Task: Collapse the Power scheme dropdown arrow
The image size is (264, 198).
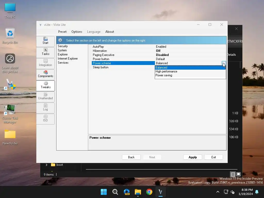Action: point(224,63)
